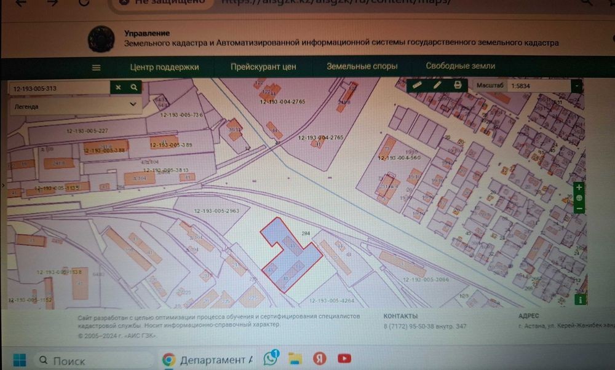
Task: Focus the cadastral number search input
Action: [60, 88]
